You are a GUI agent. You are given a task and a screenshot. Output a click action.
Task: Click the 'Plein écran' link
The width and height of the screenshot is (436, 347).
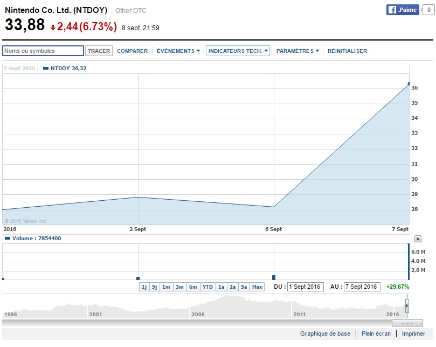(376, 334)
